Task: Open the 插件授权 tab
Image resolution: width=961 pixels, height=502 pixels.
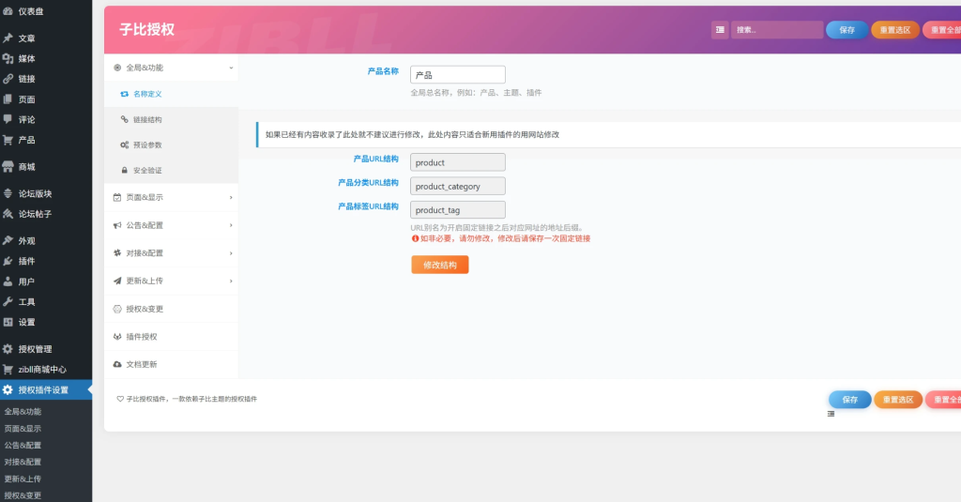Action: coord(171,337)
